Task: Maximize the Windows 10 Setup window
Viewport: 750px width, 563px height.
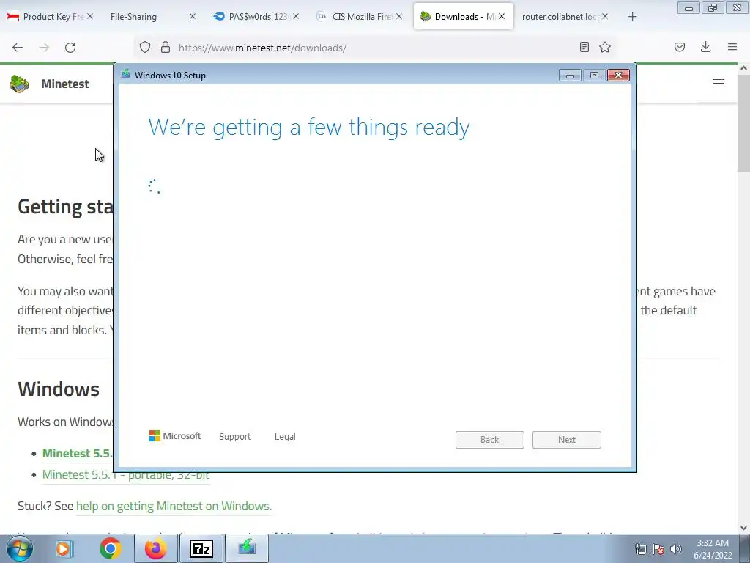Action: tap(594, 76)
